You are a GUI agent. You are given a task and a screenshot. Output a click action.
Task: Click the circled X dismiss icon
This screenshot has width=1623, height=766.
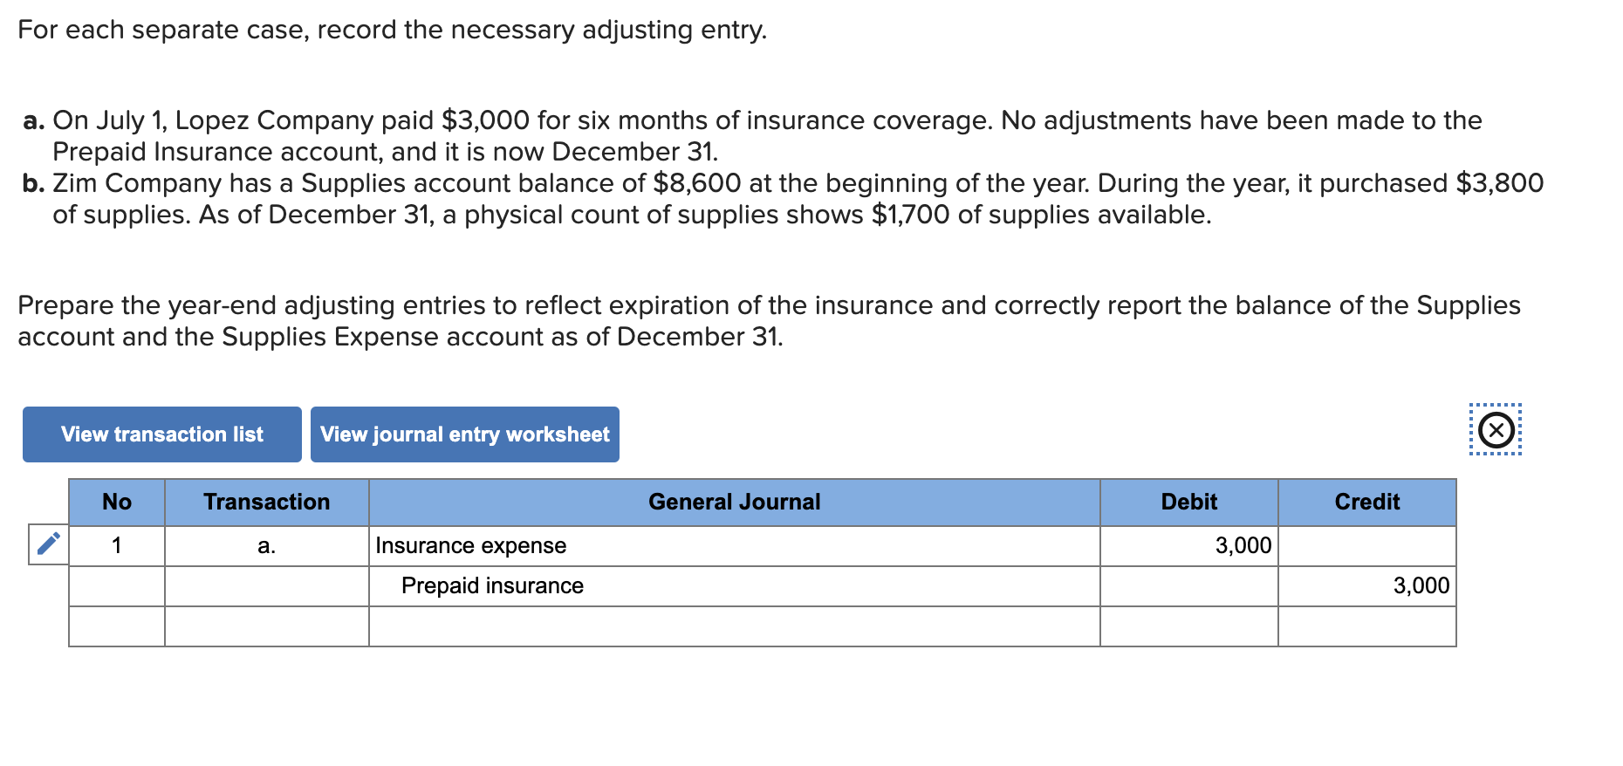1496,429
